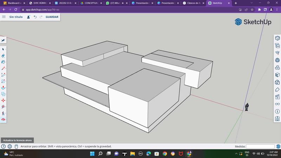Click the mouse icon in status bar
The width and height of the screenshot is (281, 158).
[16, 146]
